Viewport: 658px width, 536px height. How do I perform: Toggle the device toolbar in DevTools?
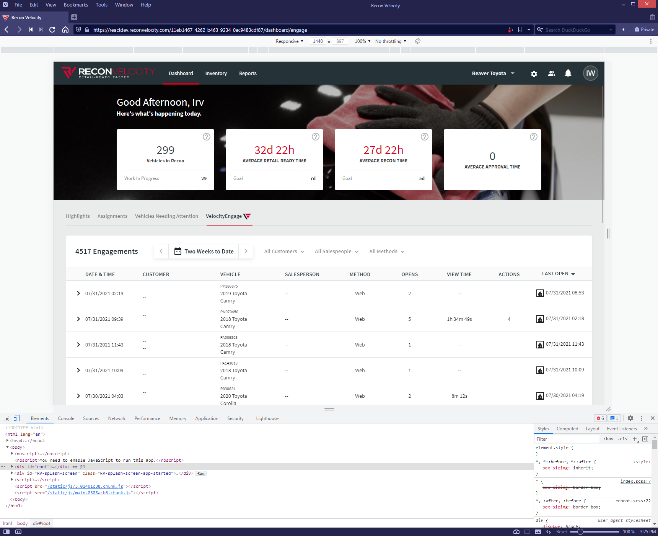[x=16, y=418]
